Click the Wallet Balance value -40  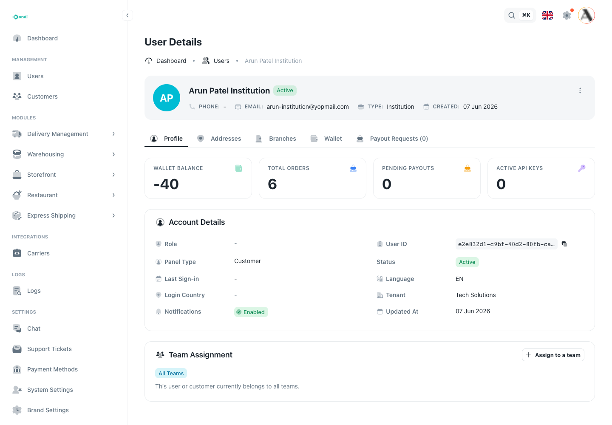click(166, 184)
